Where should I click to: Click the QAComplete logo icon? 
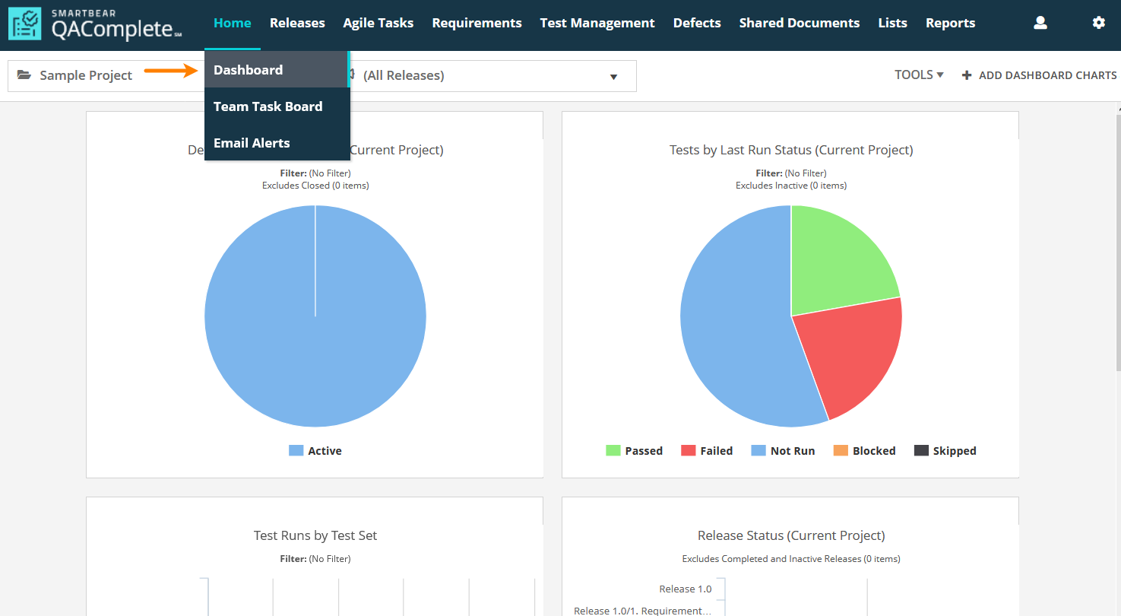[x=24, y=24]
